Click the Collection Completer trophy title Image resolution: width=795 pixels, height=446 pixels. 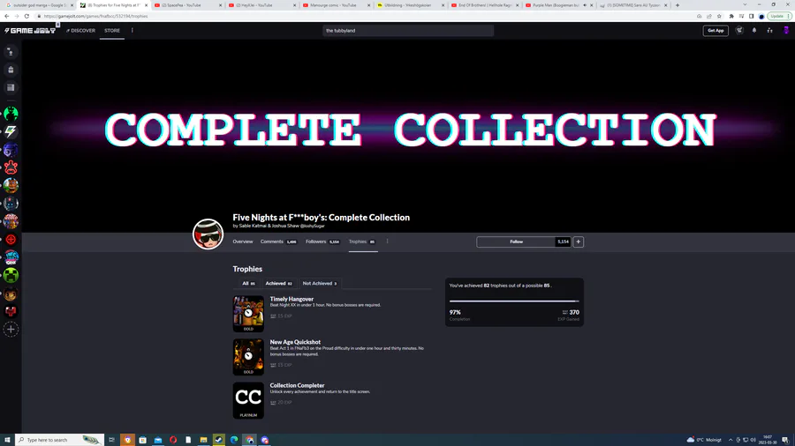[297, 385]
